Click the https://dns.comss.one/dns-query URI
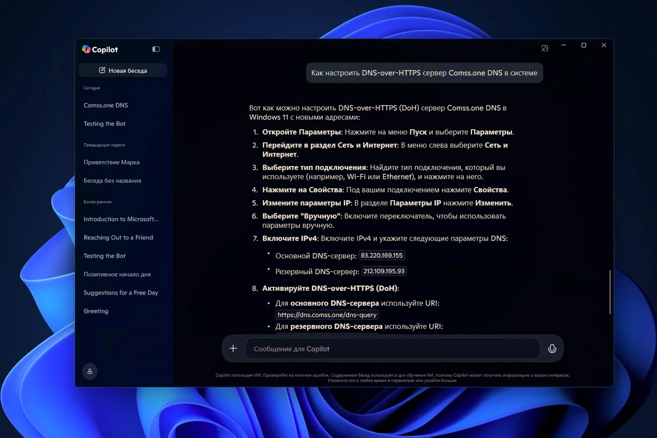657x438 pixels. pyautogui.click(x=327, y=315)
